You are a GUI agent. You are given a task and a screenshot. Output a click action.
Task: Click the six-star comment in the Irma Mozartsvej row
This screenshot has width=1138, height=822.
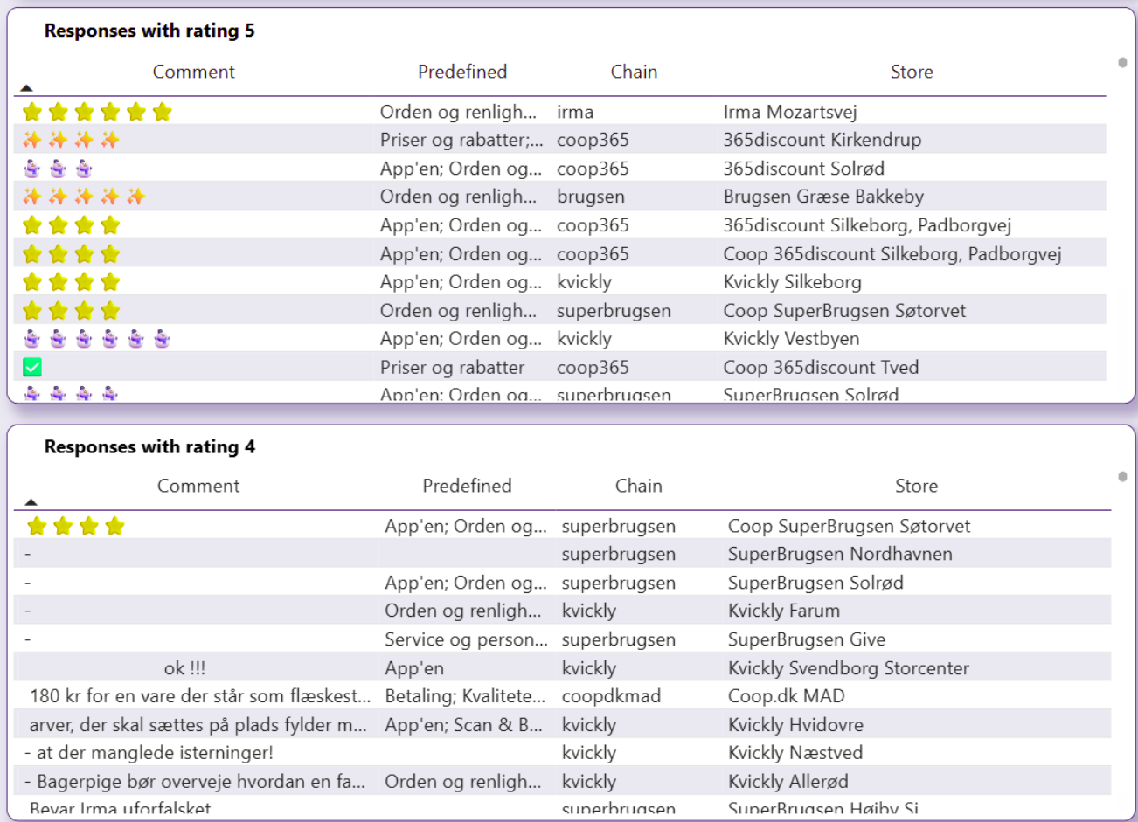pyautogui.click(x=97, y=112)
